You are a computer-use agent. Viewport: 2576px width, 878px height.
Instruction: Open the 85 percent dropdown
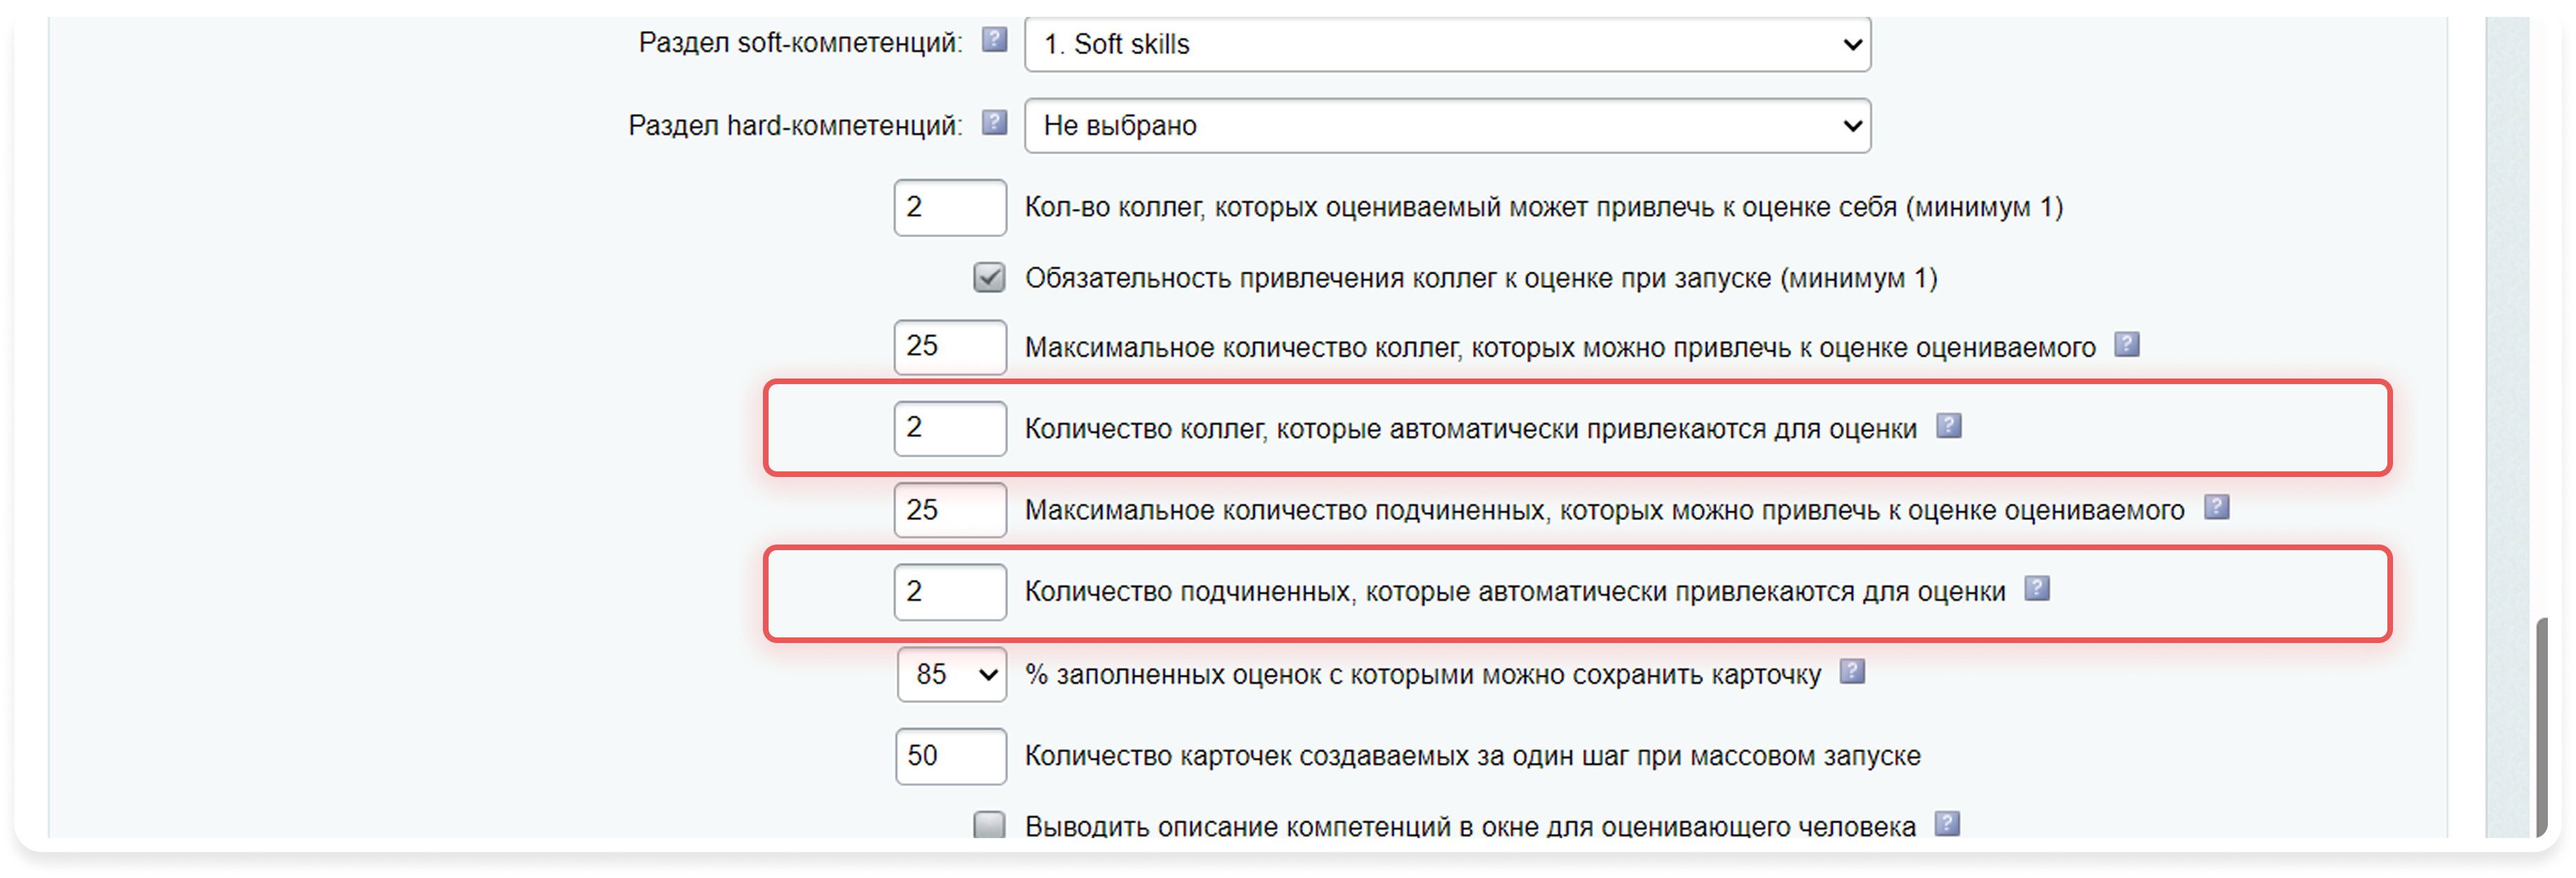tap(952, 675)
